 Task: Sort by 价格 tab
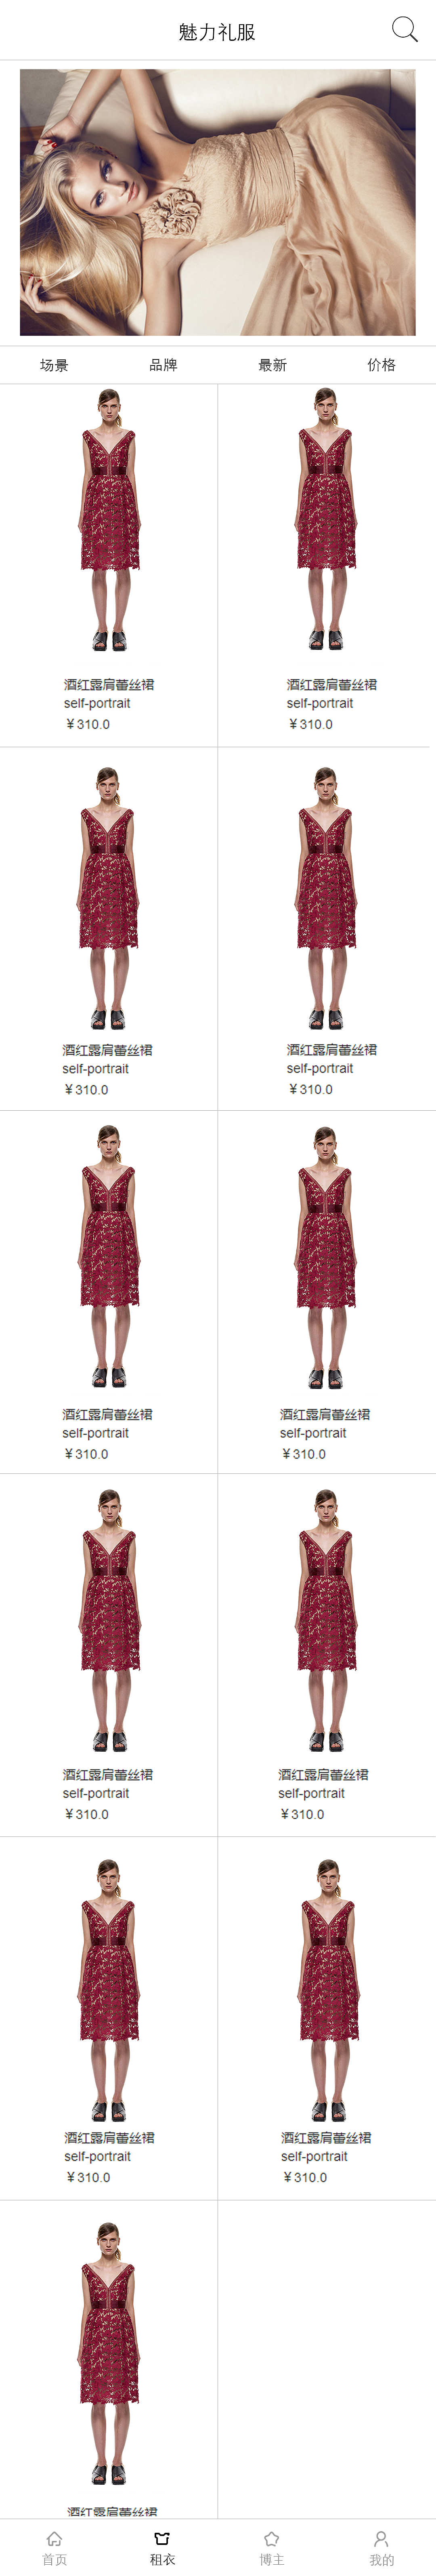381,365
